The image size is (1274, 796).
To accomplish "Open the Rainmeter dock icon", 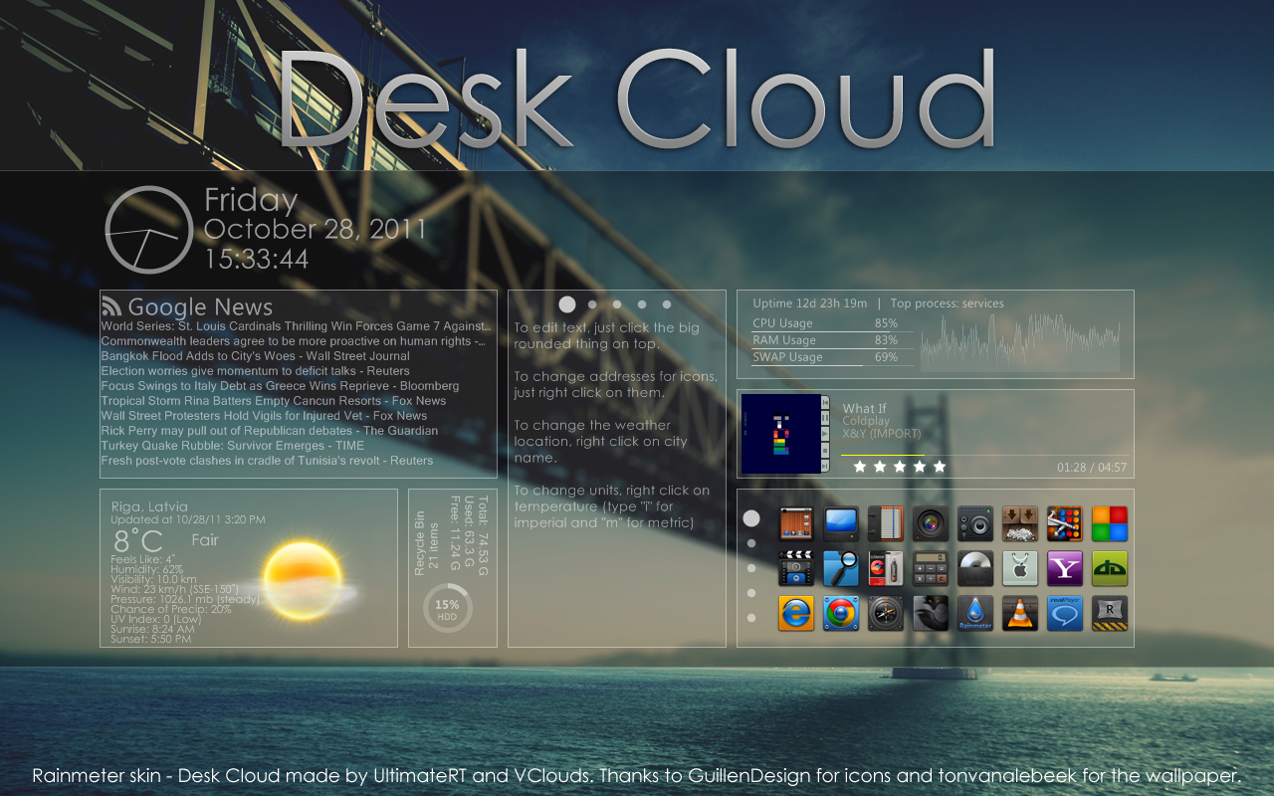I will (x=973, y=614).
